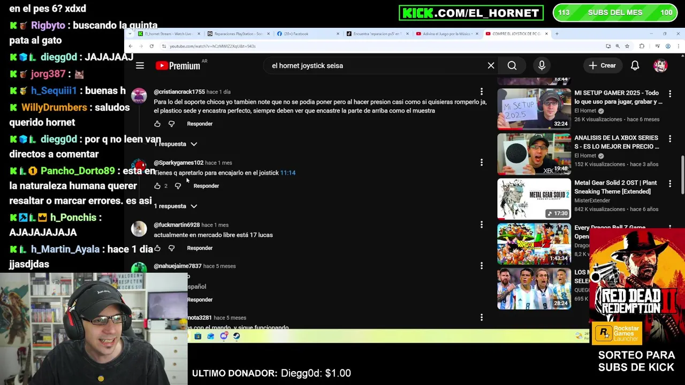Screen dimensions: 685x385
Task: Open the YouTube notifications bell
Action: click(635, 65)
